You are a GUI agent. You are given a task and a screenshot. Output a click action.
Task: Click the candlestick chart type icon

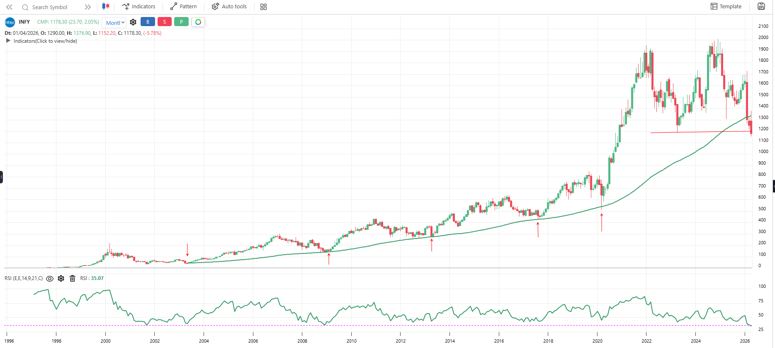(x=106, y=7)
